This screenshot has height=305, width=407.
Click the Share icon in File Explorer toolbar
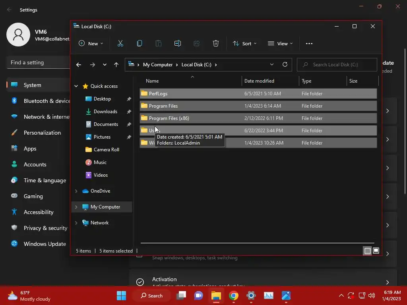click(x=196, y=43)
